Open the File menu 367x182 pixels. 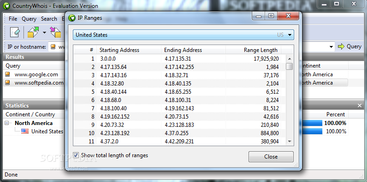[x=13, y=19]
